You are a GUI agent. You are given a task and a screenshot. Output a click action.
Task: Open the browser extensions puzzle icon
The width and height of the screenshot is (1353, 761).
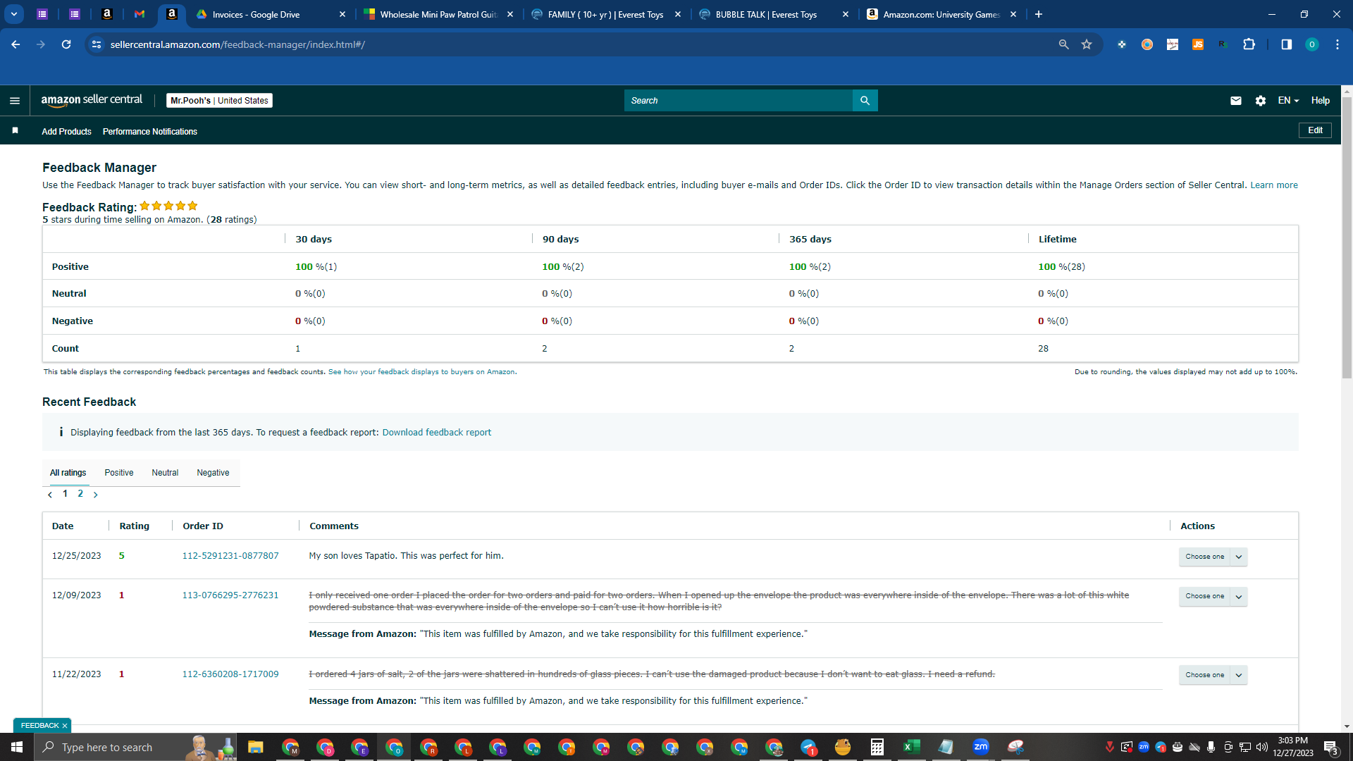1249,44
